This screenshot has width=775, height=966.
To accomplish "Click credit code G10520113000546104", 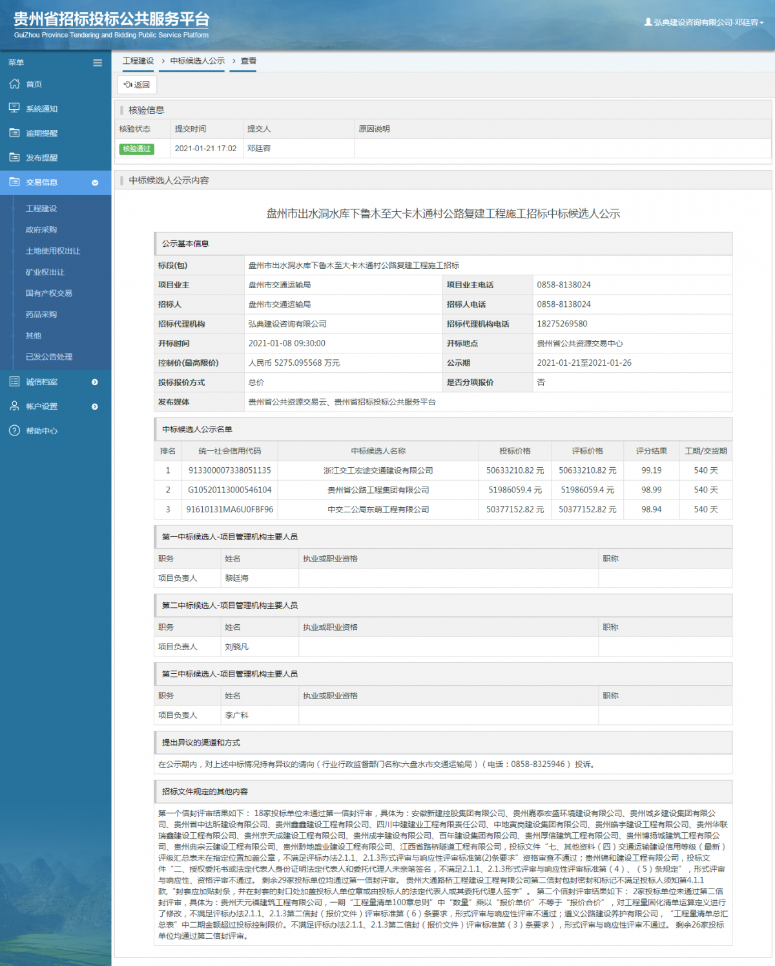I will pyautogui.click(x=229, y=490).
